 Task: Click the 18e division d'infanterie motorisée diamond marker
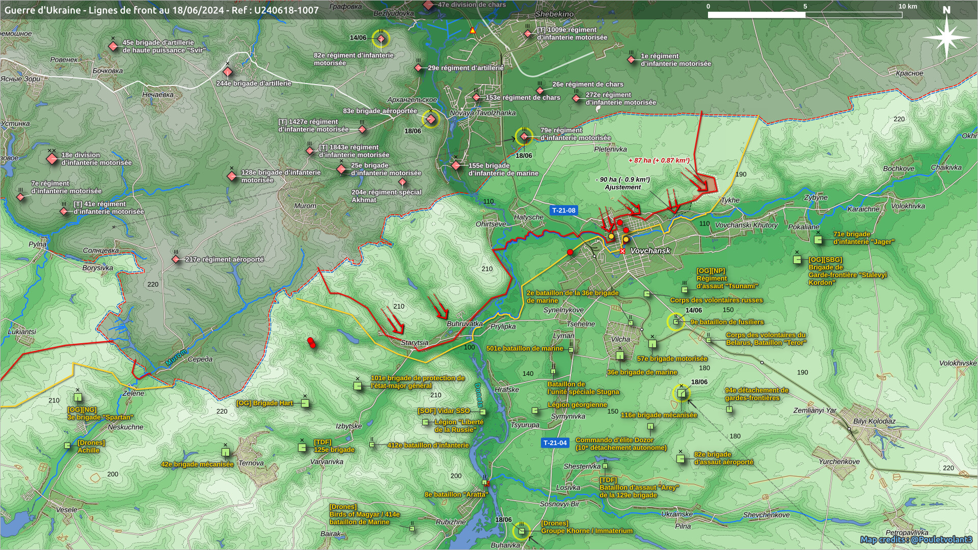[52, 159]
